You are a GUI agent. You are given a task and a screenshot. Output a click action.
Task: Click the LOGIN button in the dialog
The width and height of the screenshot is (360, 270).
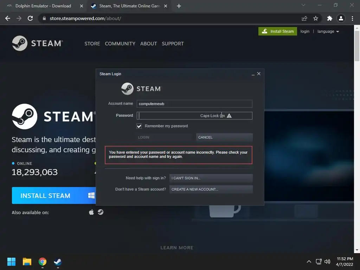(165, 137)
